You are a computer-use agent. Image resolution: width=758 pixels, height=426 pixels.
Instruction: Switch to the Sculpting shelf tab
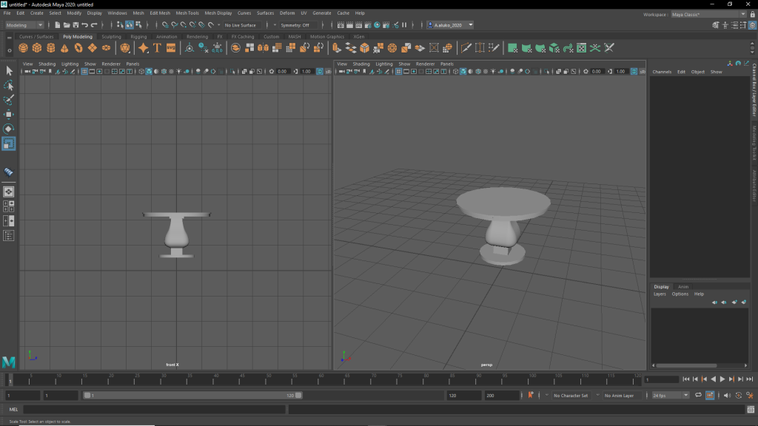pyautogui.click(x=111, y=36)
